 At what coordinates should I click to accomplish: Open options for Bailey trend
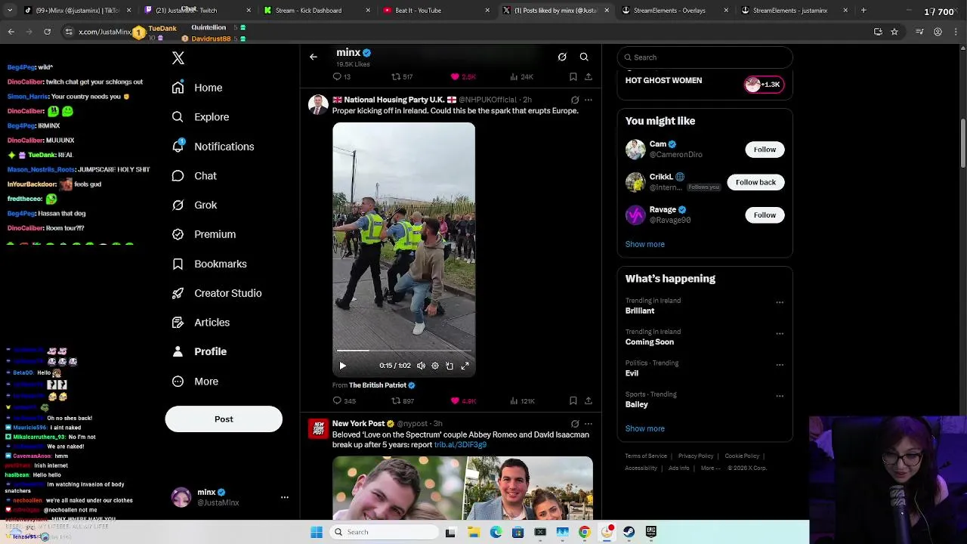coord(780,396)
